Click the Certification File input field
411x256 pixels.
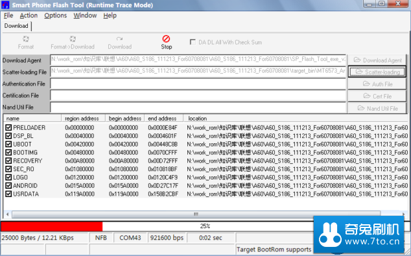198,95
